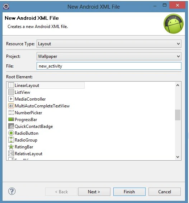189x203 pixels.
Task: Select RelativeLayout as root element
Action: [29, 154]
